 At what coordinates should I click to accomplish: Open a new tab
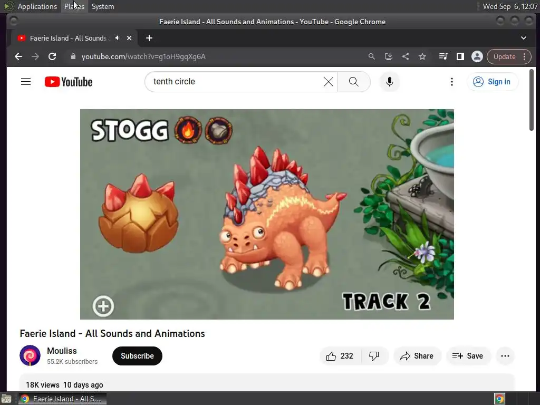(x=149, y=38)
